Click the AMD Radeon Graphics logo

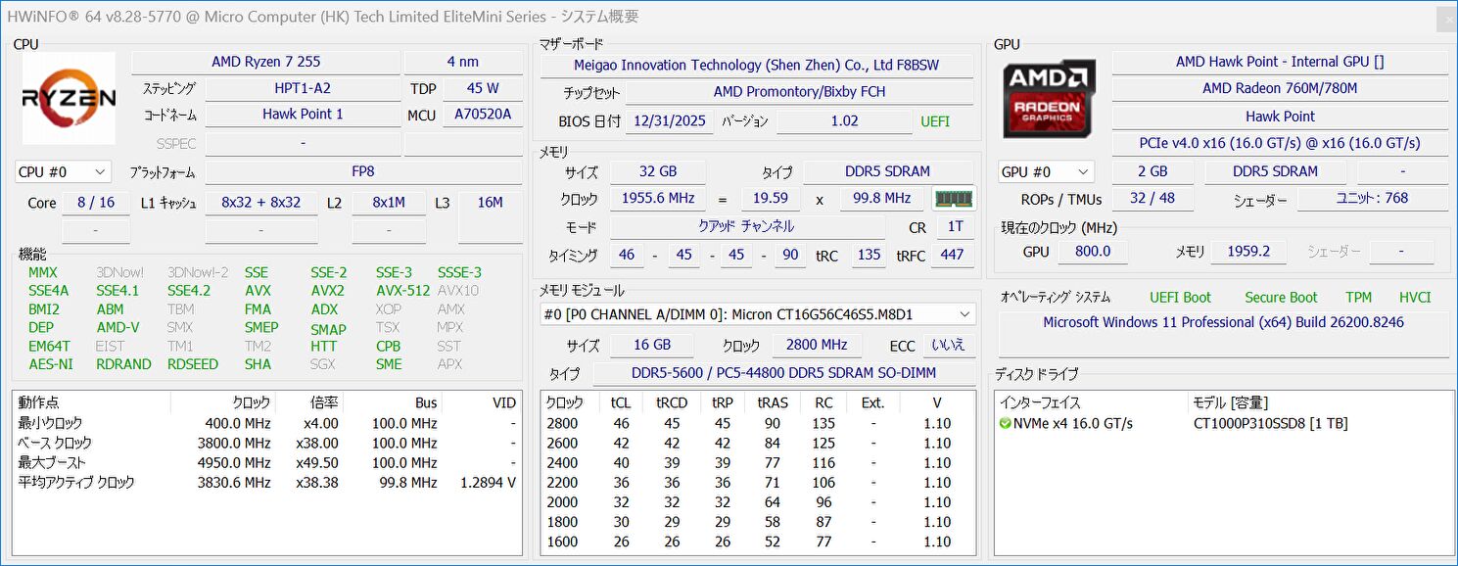pos(1049,100)
